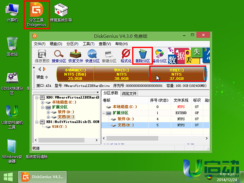Launch the 恢复文件 file recovery tool
The image size is (244, 183).
76,56
